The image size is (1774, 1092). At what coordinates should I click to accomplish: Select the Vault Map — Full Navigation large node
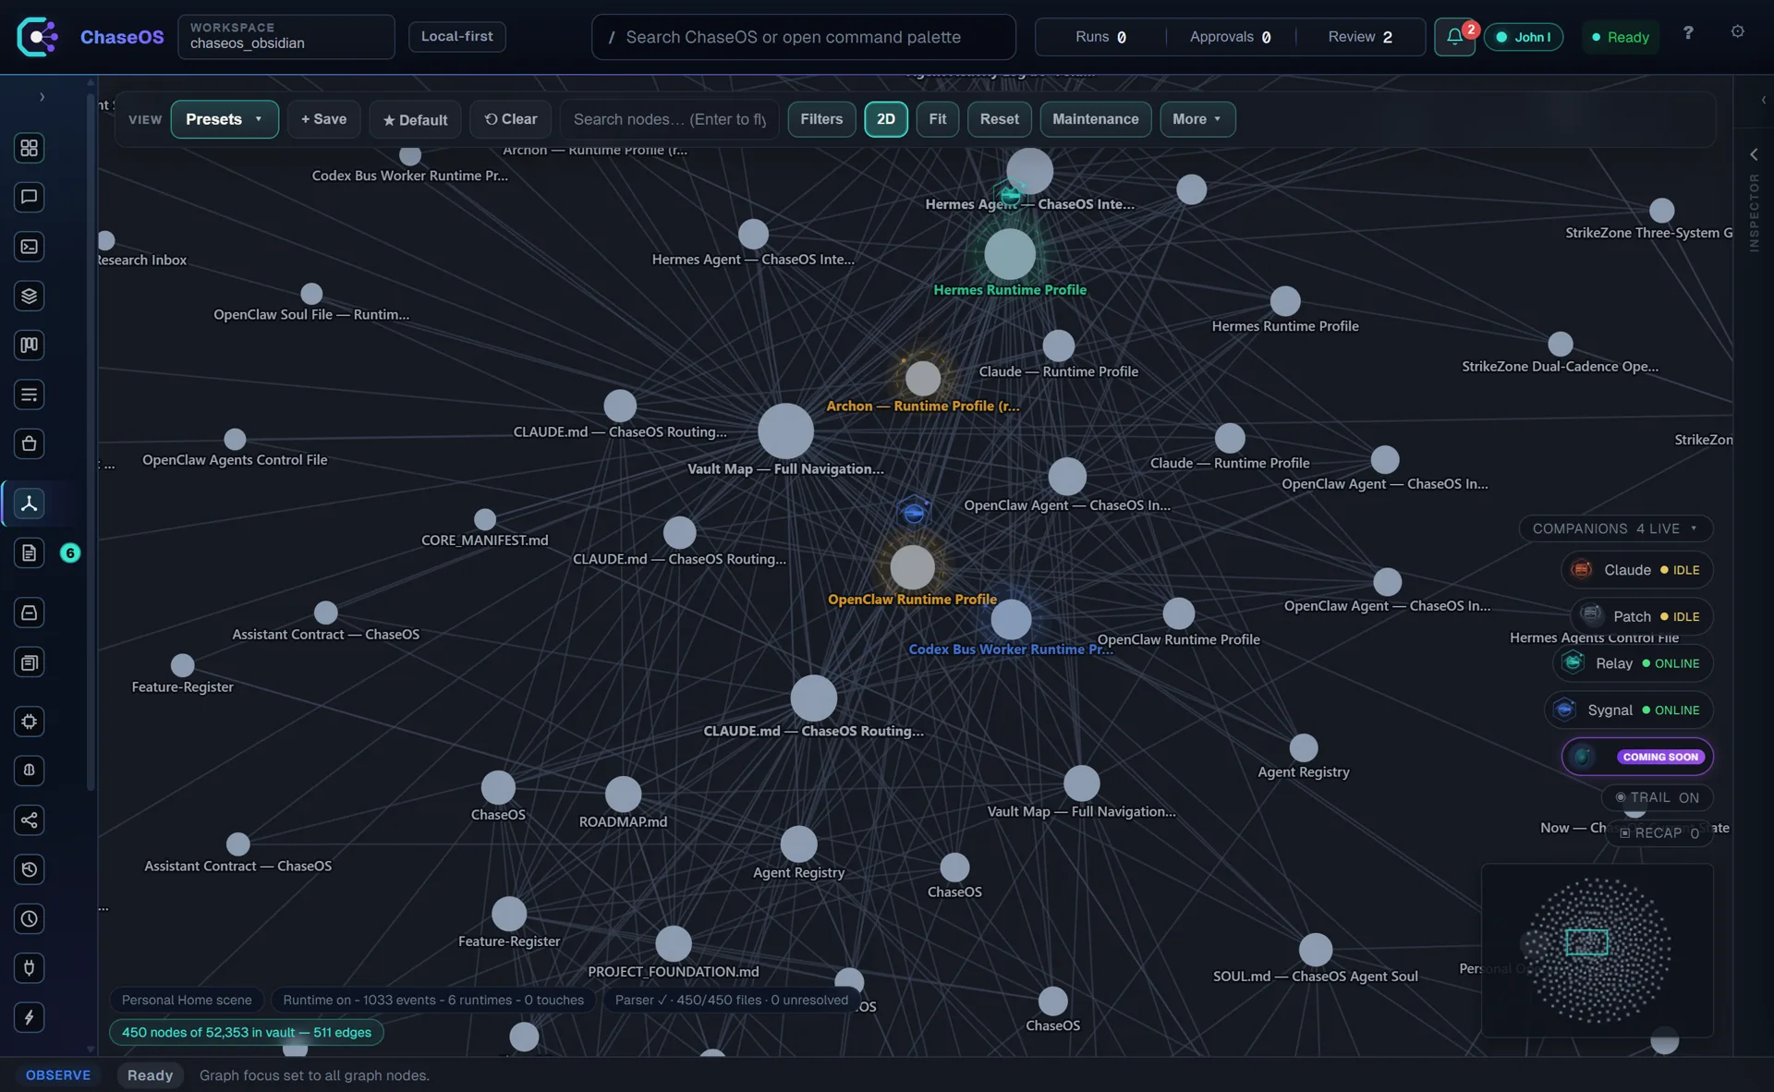coord(785,431)
